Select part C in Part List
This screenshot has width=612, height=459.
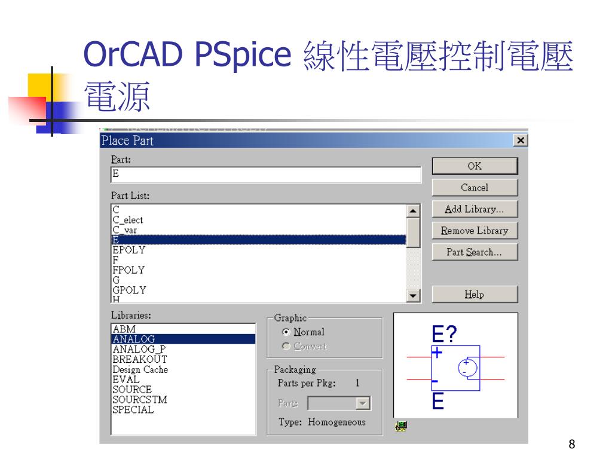(x=259, y=210)
